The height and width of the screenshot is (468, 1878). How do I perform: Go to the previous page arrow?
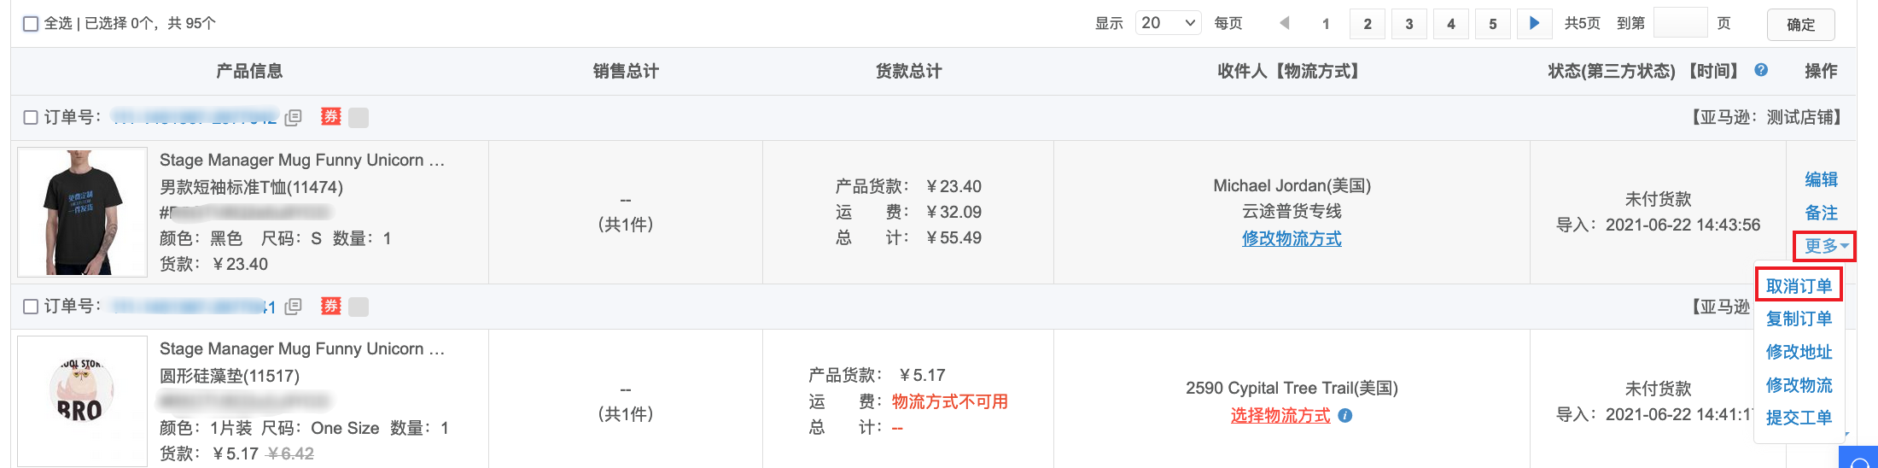tap(1284, 23)
